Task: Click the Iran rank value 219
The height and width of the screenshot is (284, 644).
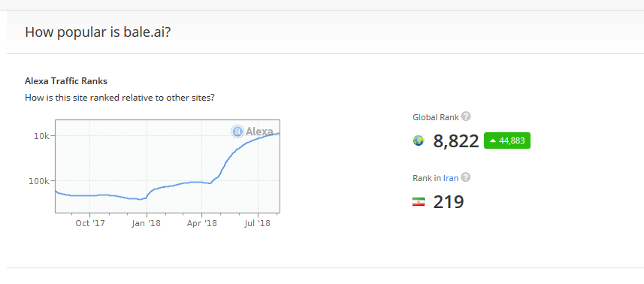Action: tap(449, 202)
